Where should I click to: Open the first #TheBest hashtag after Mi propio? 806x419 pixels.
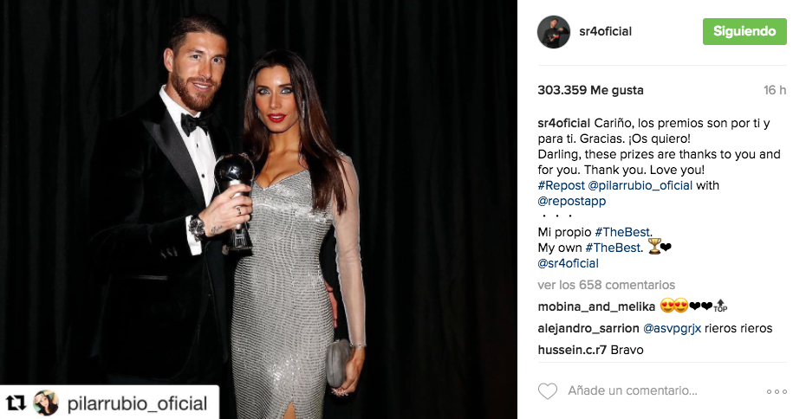coord(622,232)
